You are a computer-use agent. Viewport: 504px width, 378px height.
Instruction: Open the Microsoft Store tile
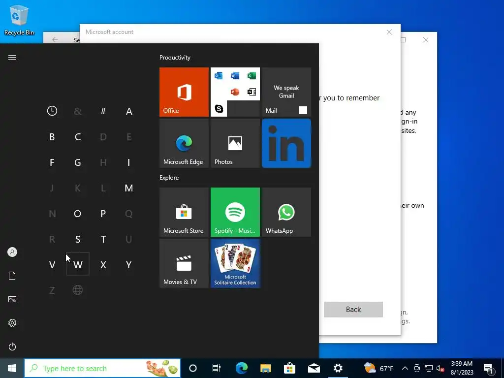point(184,212)
